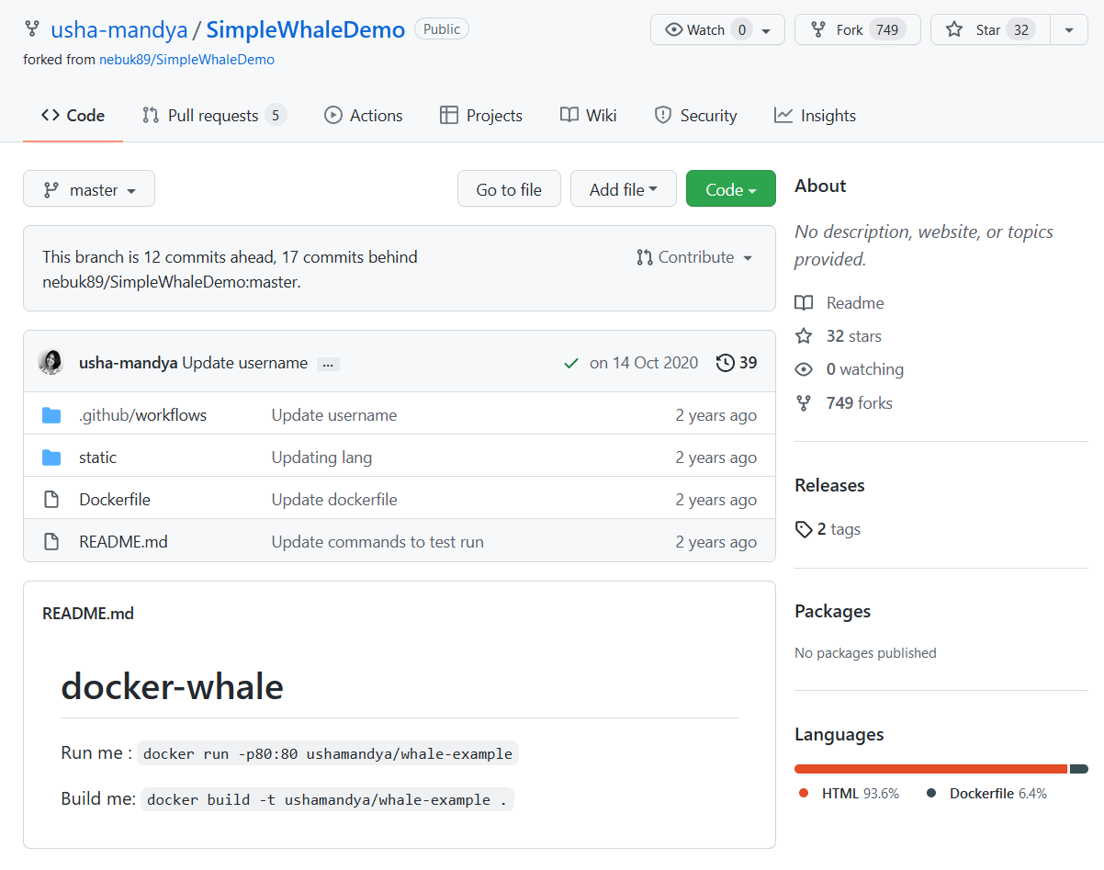Open the 2 tags link

(x=828, y=529)
